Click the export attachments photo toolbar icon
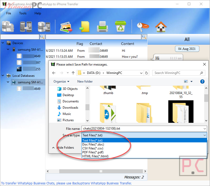 66,27
